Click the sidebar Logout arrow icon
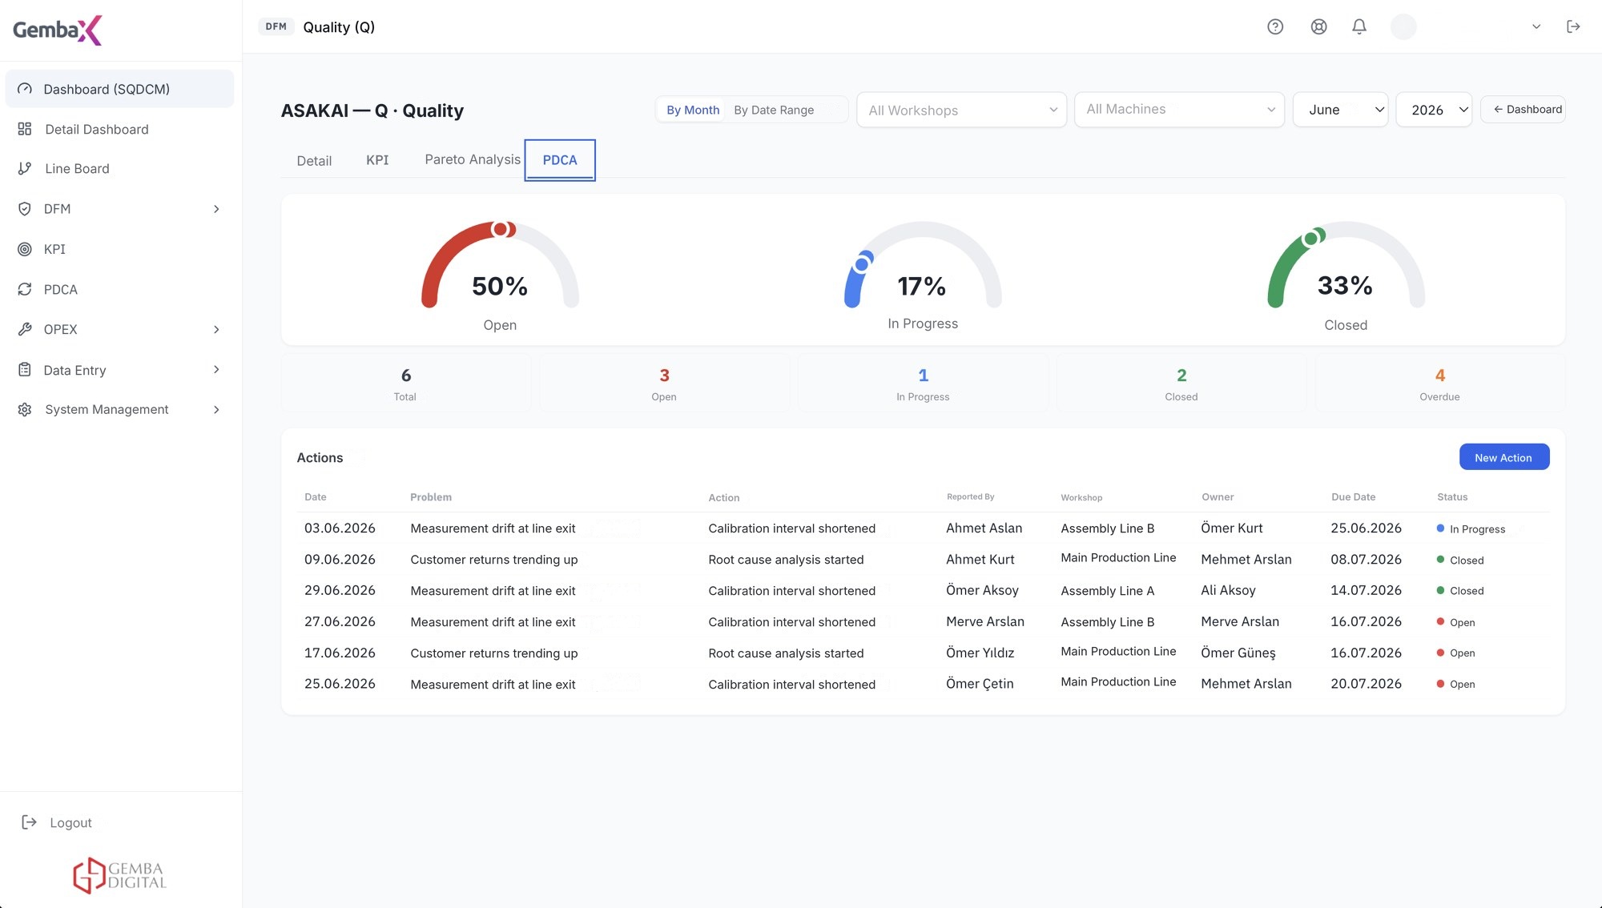Viewport: 1602px width, 908px height. coord(29,822)
